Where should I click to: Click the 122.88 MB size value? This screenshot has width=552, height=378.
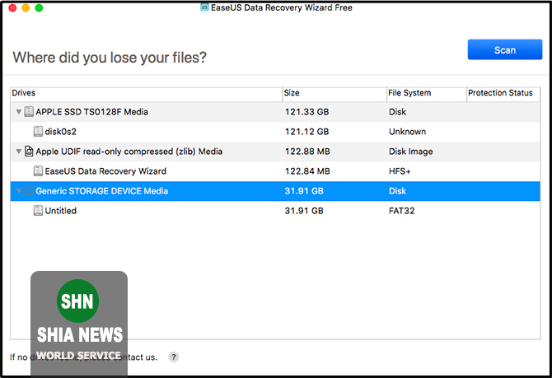pyautogui.click(x=307, y=152)
